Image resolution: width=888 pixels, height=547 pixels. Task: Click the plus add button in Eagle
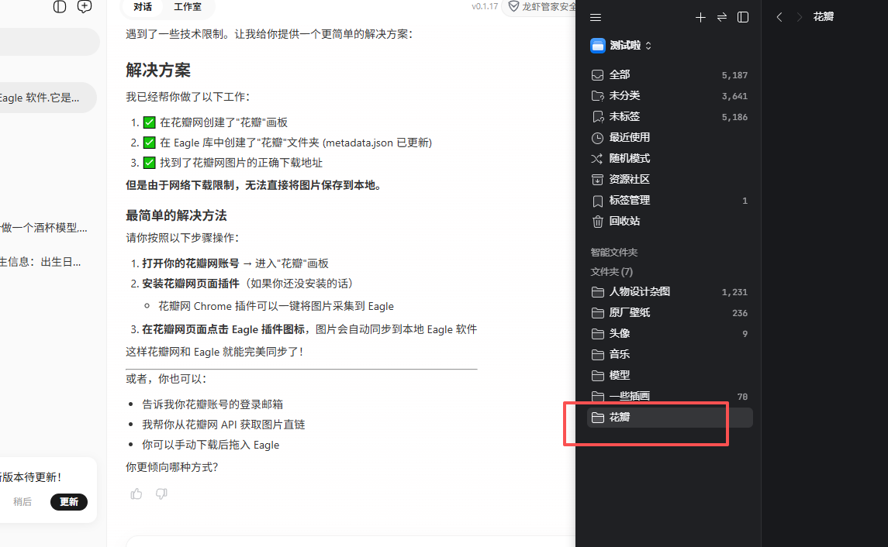pos(700,18)
